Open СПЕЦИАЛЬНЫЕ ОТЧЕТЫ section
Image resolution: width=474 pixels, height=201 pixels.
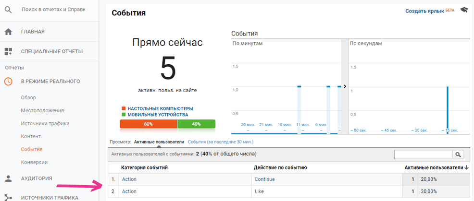(x=52, y=51)
